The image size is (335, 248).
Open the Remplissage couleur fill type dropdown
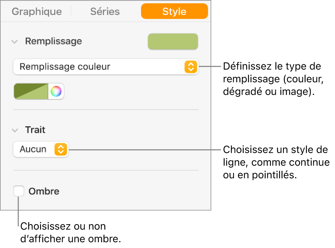click(105, 67)
